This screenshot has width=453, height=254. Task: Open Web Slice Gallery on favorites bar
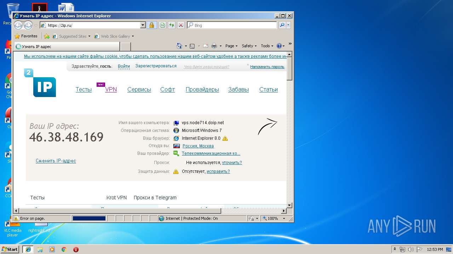(114, 36)
